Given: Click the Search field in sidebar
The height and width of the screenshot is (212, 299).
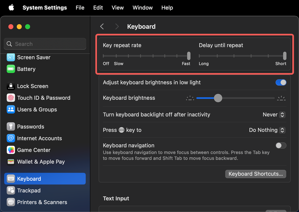Looking at the screenshot, I should click(45, 44).
